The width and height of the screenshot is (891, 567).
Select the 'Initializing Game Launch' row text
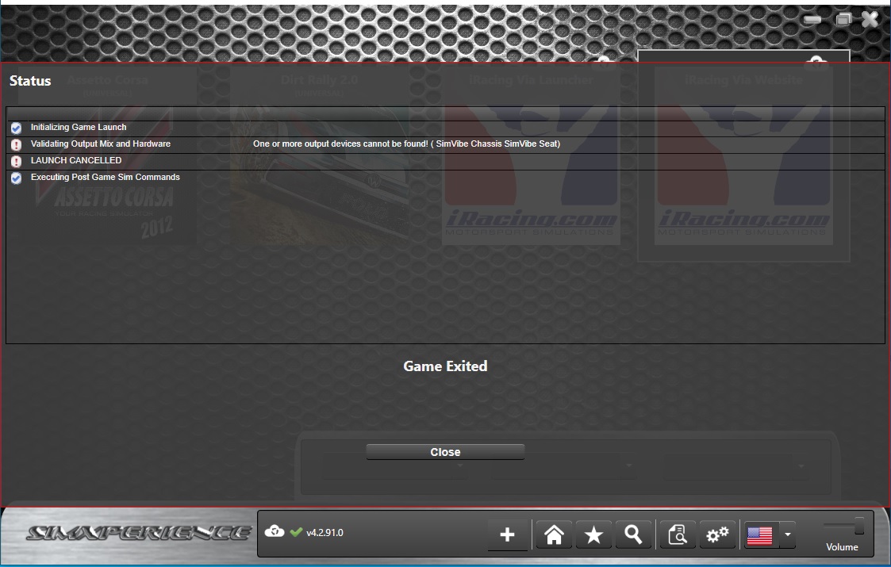(79, 127)
